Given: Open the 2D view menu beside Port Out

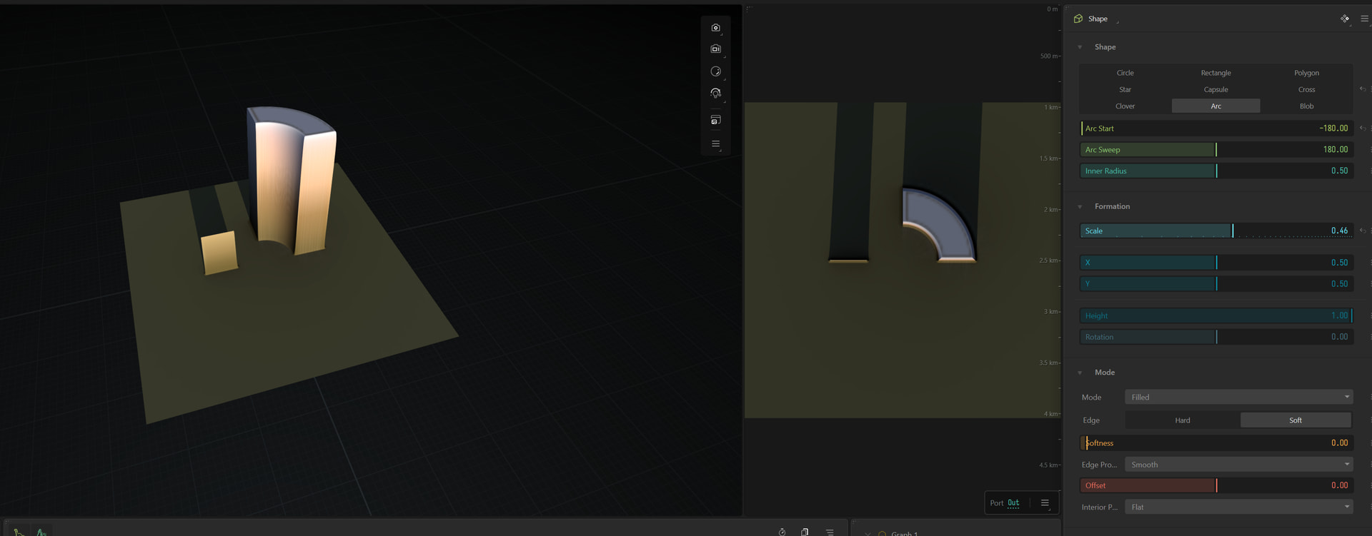Looking at the screenshot, I should click(x=1045, y=502).
